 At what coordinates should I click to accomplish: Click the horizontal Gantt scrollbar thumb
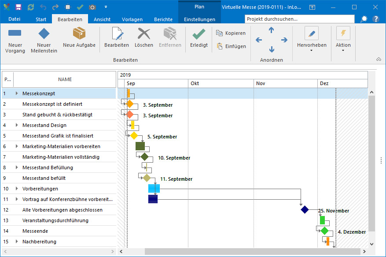pyautogui.click(x=254, y=251)
